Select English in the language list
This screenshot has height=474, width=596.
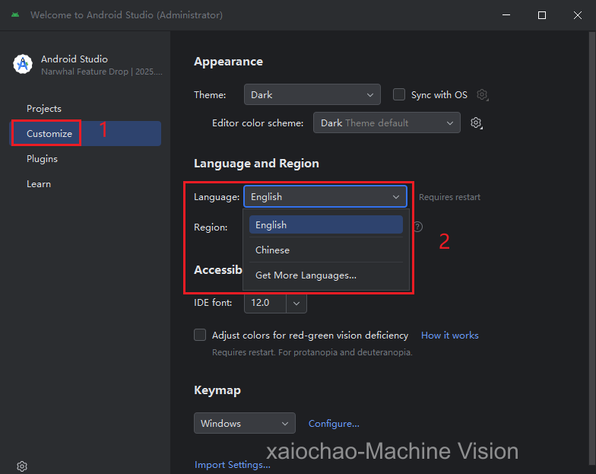coord(325,225)
